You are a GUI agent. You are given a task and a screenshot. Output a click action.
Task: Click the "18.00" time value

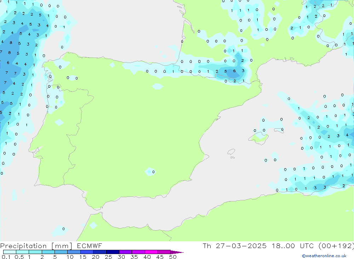[x=283, y=246]
